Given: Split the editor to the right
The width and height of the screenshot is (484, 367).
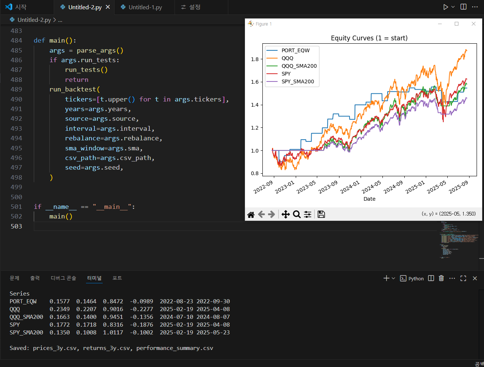Looking at the screenshot, I should (463, 7).
